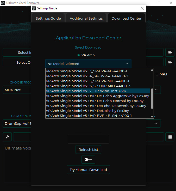Click the Select Download label
This screenshot has width=176, height=191.
pos(88,47)
